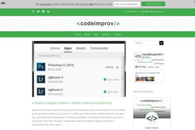The image size is (195, 130).
Task: Click the Twitter widget codeimprov banner image
Action: click(152, 108)
